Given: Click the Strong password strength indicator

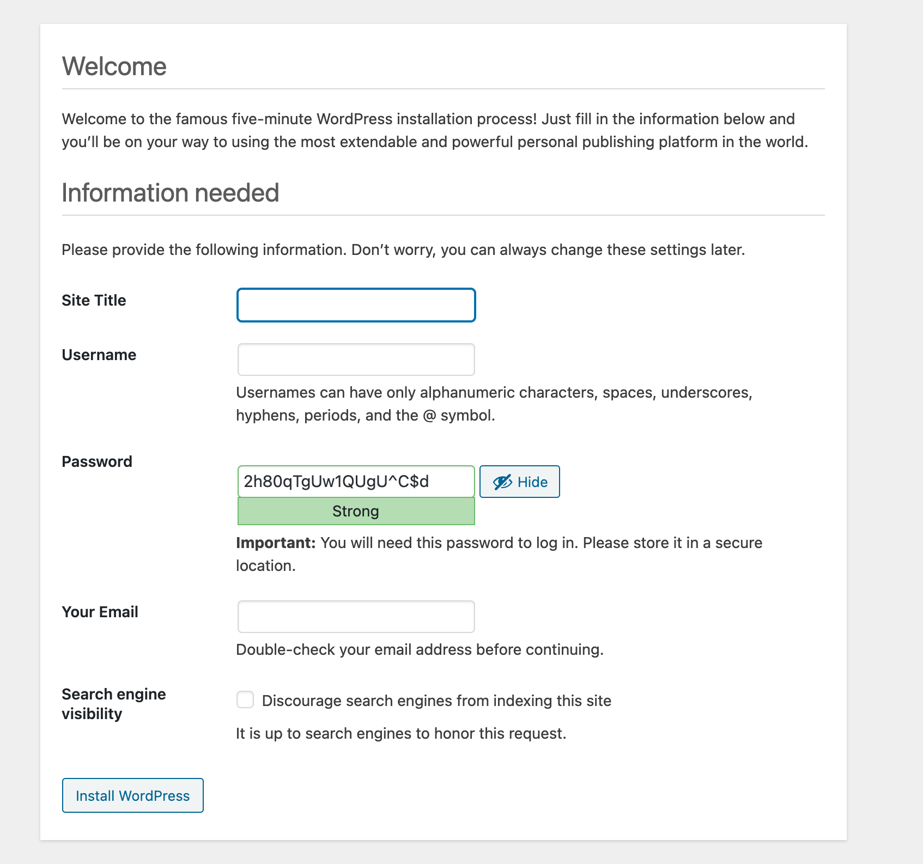Looking at the screenshot, I should 355,511.
